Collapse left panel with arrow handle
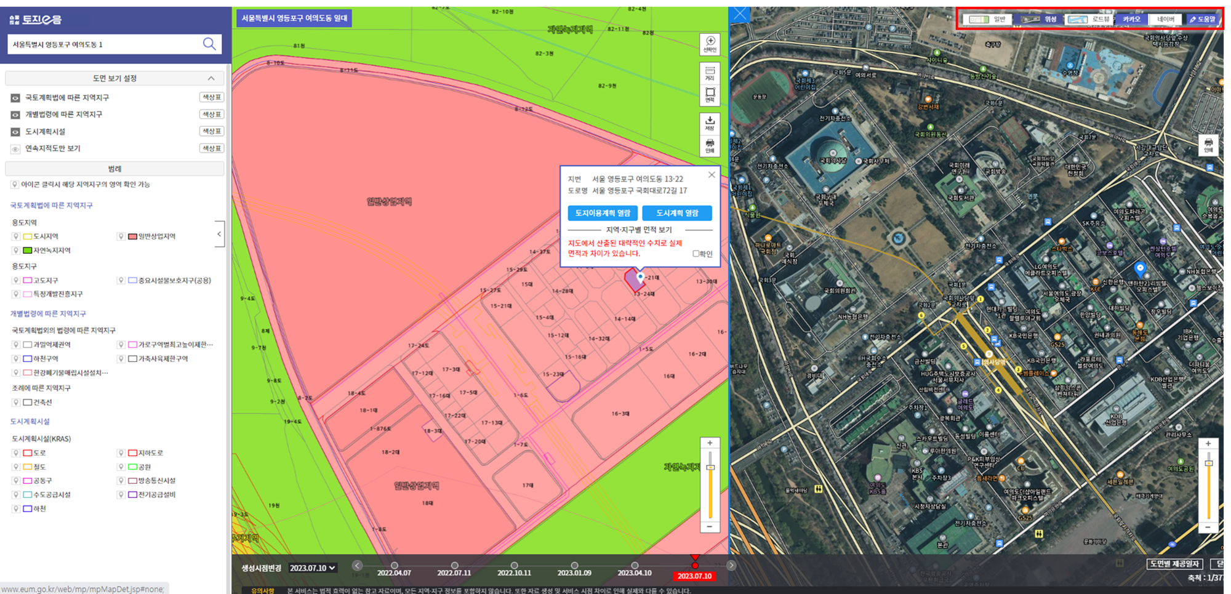This screenshot has height=594, width=1231. (x=220, y=234)
